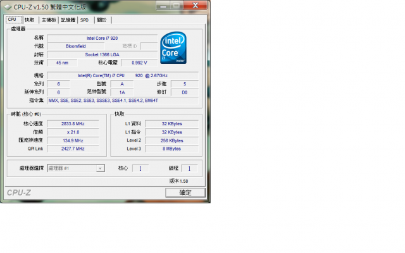Click the instruction set field with MMX, SSE
Viewport: 405px width, 253px height.
coord(123,101)
